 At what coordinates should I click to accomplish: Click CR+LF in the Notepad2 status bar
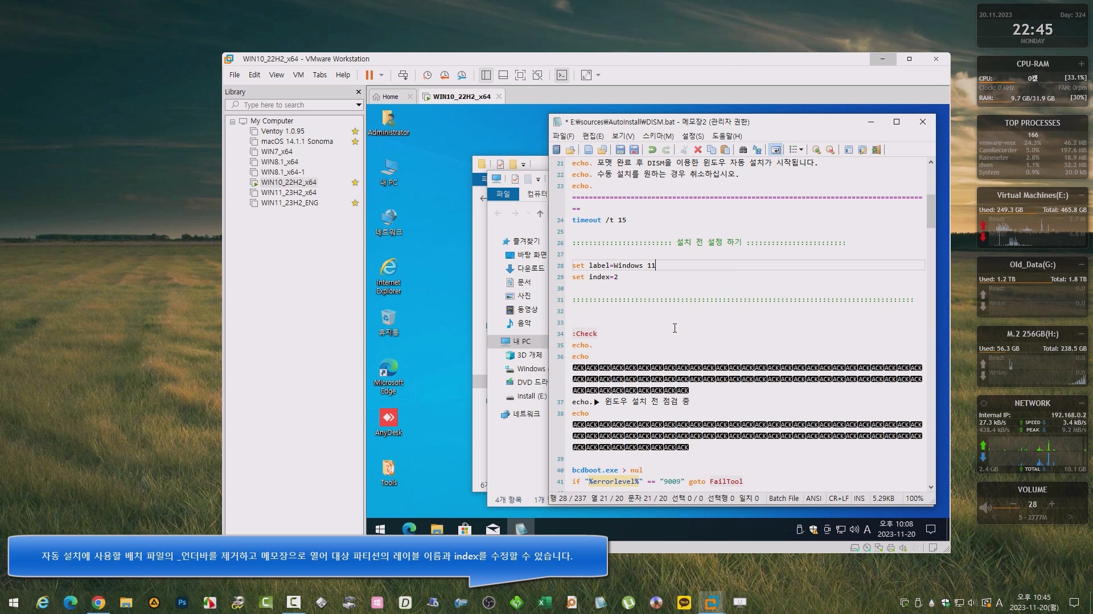click(839, 499)
